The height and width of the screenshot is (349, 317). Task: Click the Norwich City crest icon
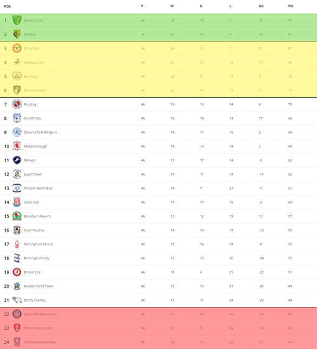[17, 20]
